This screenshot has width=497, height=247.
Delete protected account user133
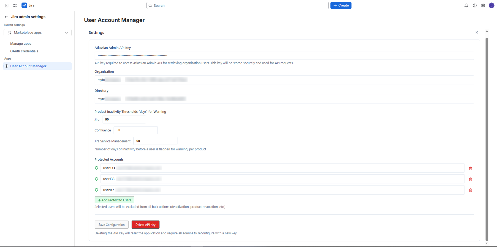(471, 179)
